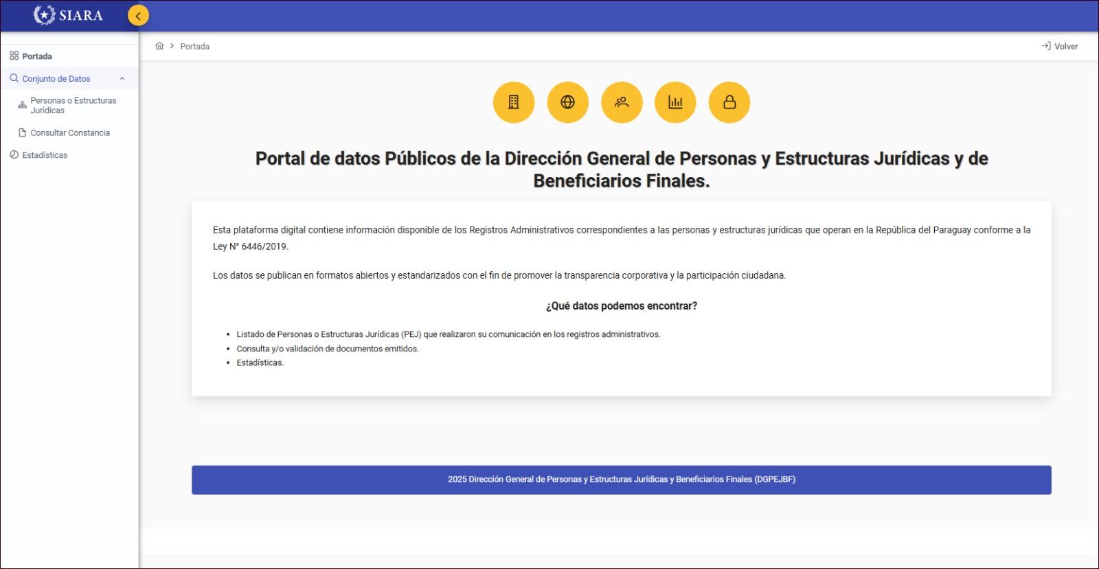The height and width of the screenshot is (569, 1099).
Task: Collapse Conjunto de Datos using its chevron
Action: 122,78
